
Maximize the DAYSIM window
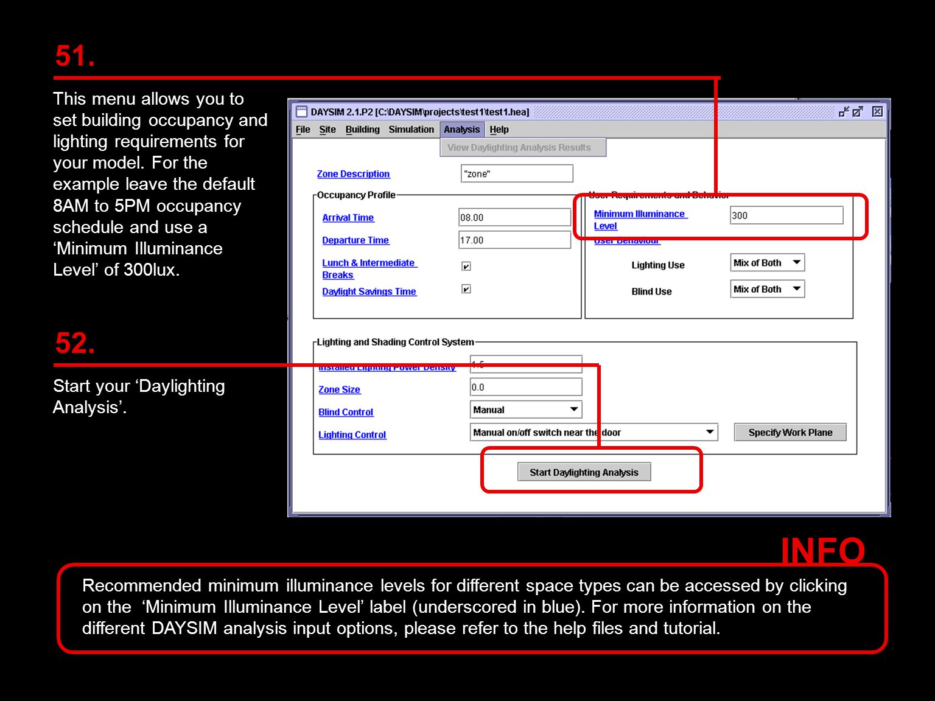click(x=858, y=111)
